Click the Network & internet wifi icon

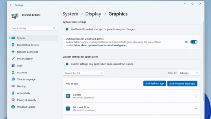pos(13,52)
